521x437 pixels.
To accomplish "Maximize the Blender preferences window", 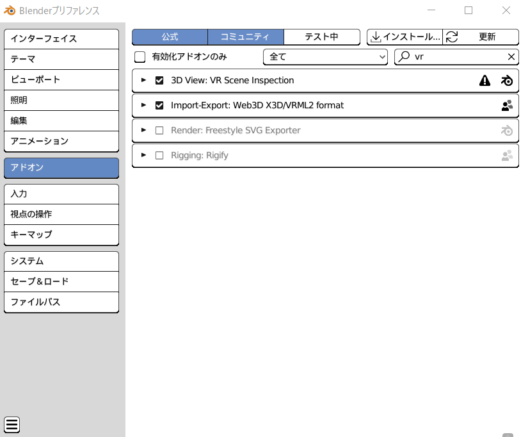I will click(469, 10).
